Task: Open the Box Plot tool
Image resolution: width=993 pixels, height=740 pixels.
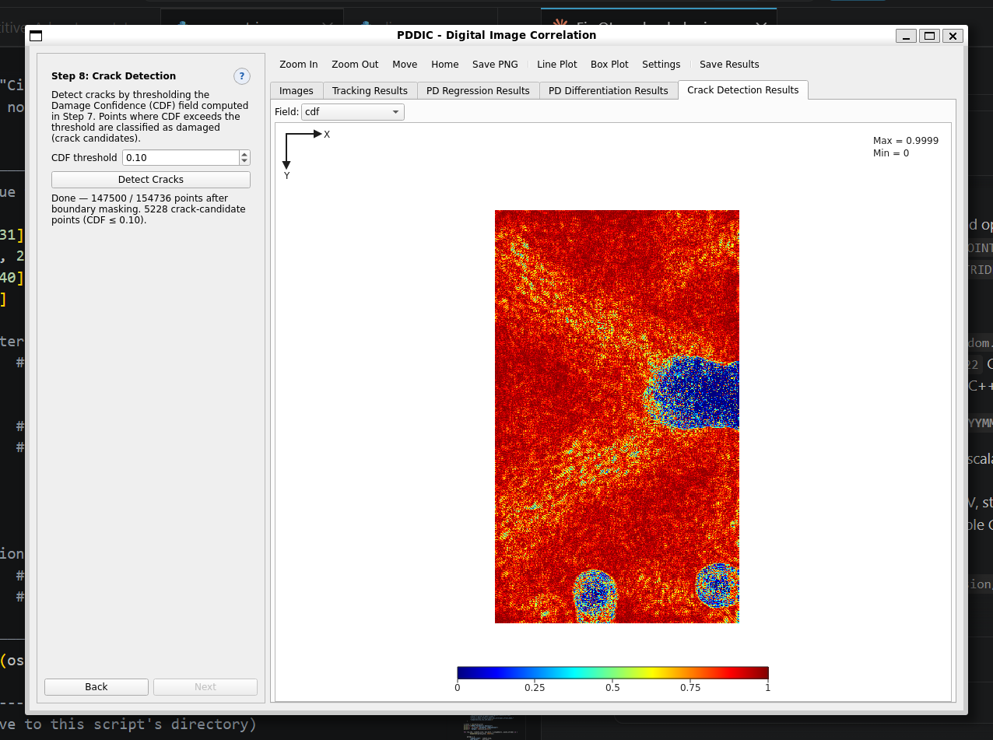Action: click(609, 65)
